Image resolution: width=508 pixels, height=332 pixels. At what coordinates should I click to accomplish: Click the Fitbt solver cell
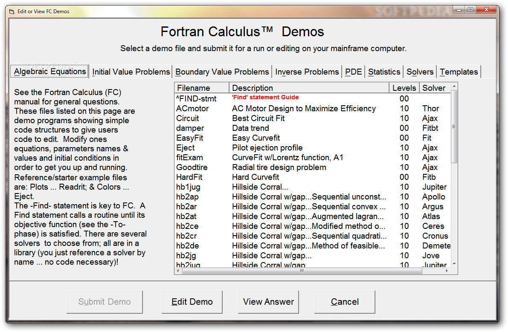pyautogui.click(x=430, y=128)
